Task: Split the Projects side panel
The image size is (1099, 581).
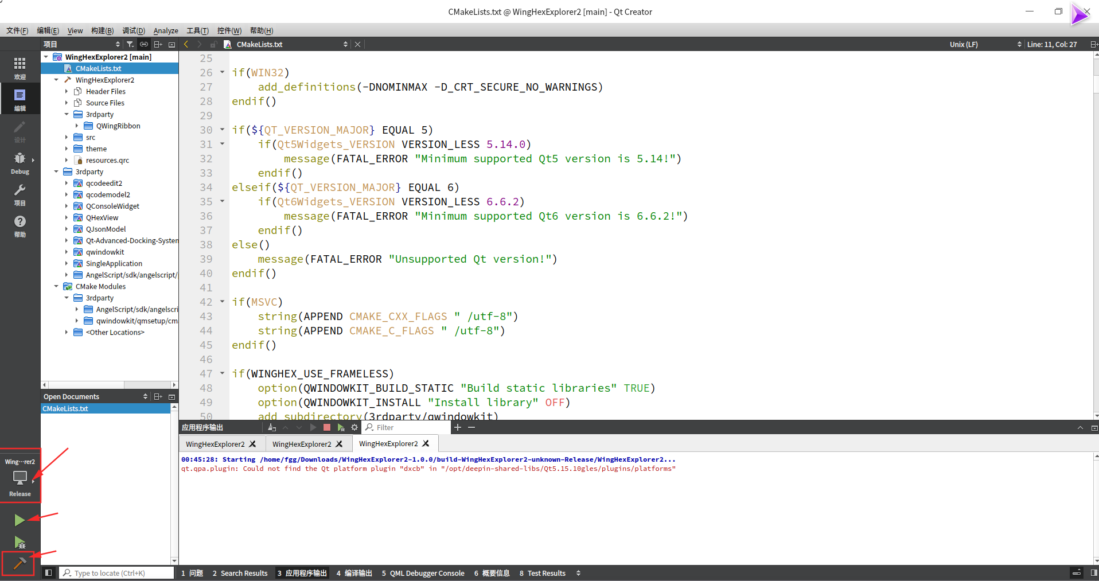Action: (158, 44)
